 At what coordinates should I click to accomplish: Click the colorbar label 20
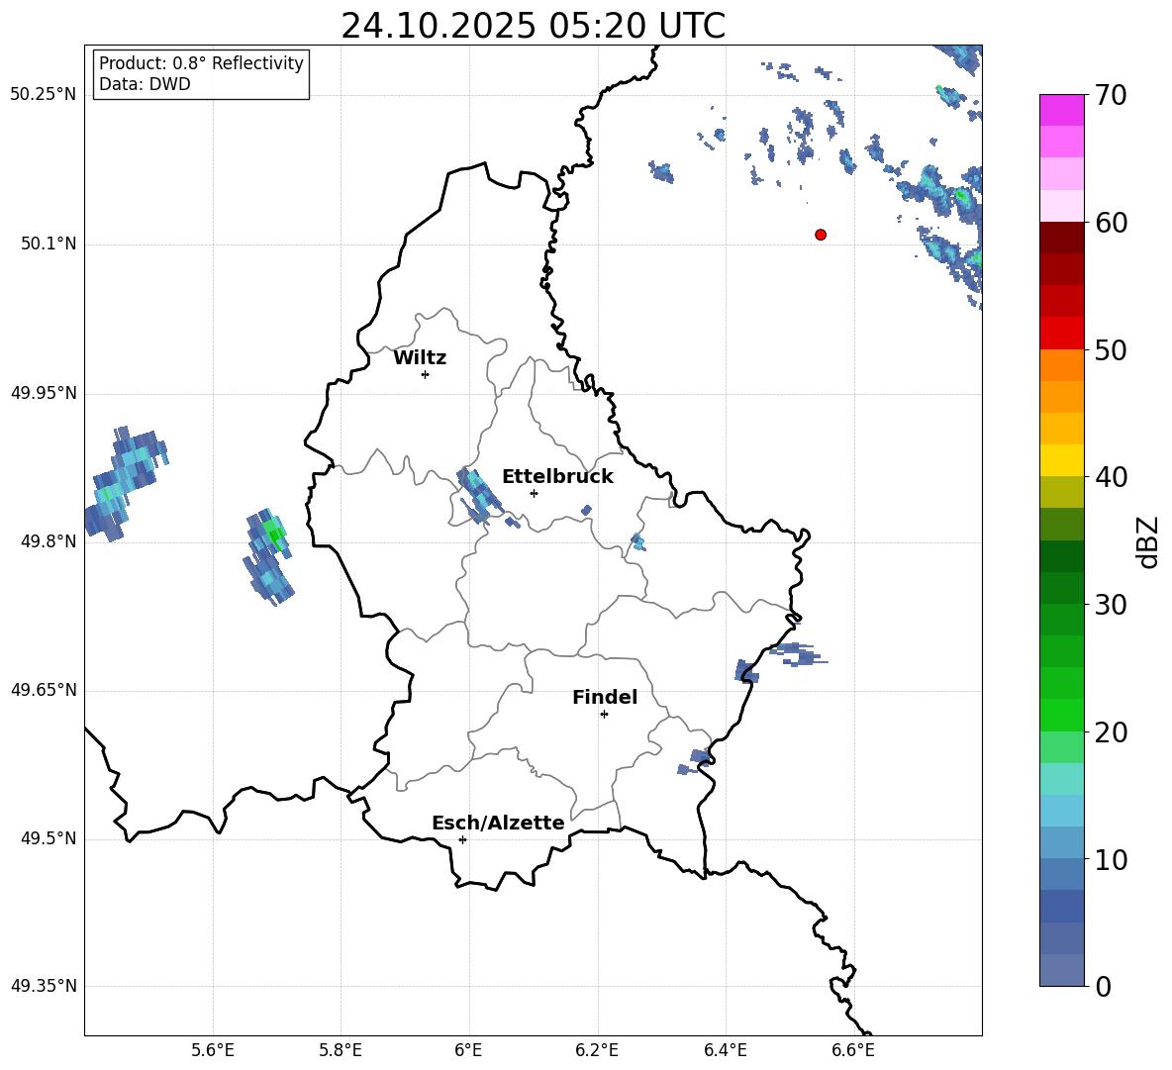coord(1111,732)
